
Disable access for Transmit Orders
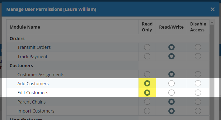pyautogui.click(x=198, y=47)
